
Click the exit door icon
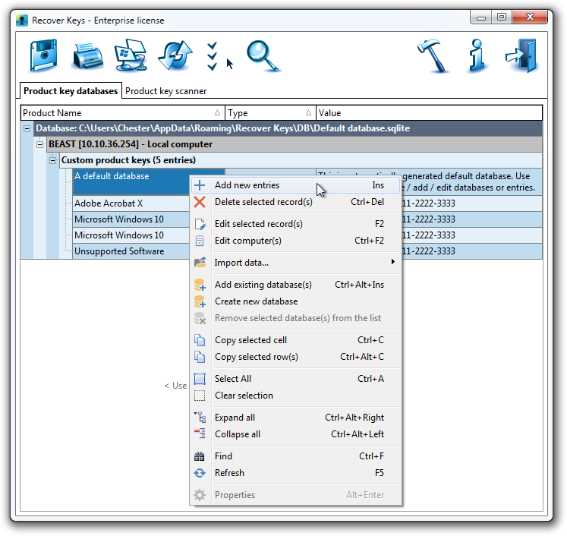(521, 55)
